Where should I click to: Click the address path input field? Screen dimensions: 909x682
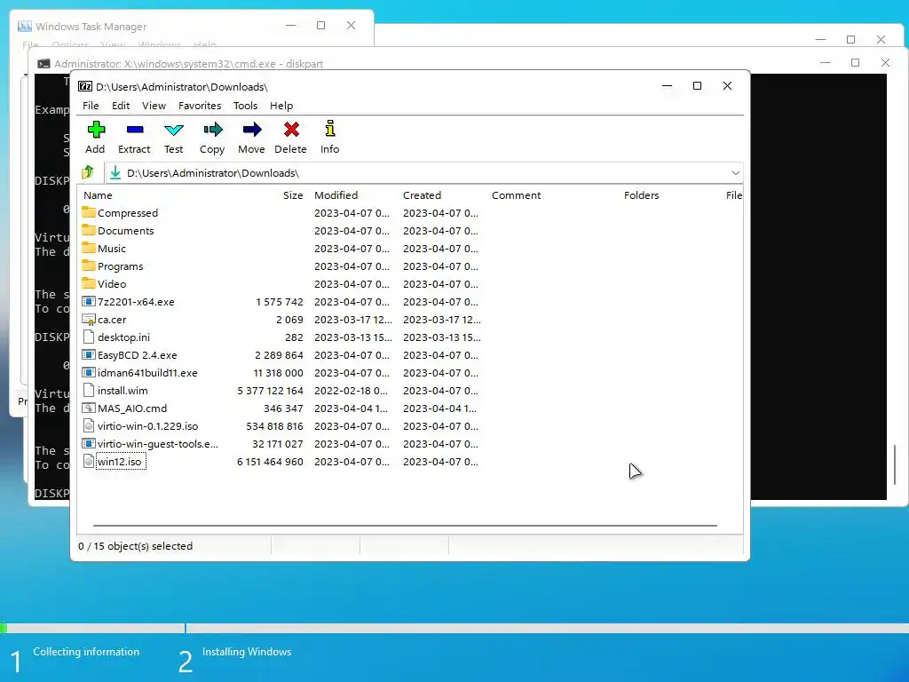click(424, 173)
